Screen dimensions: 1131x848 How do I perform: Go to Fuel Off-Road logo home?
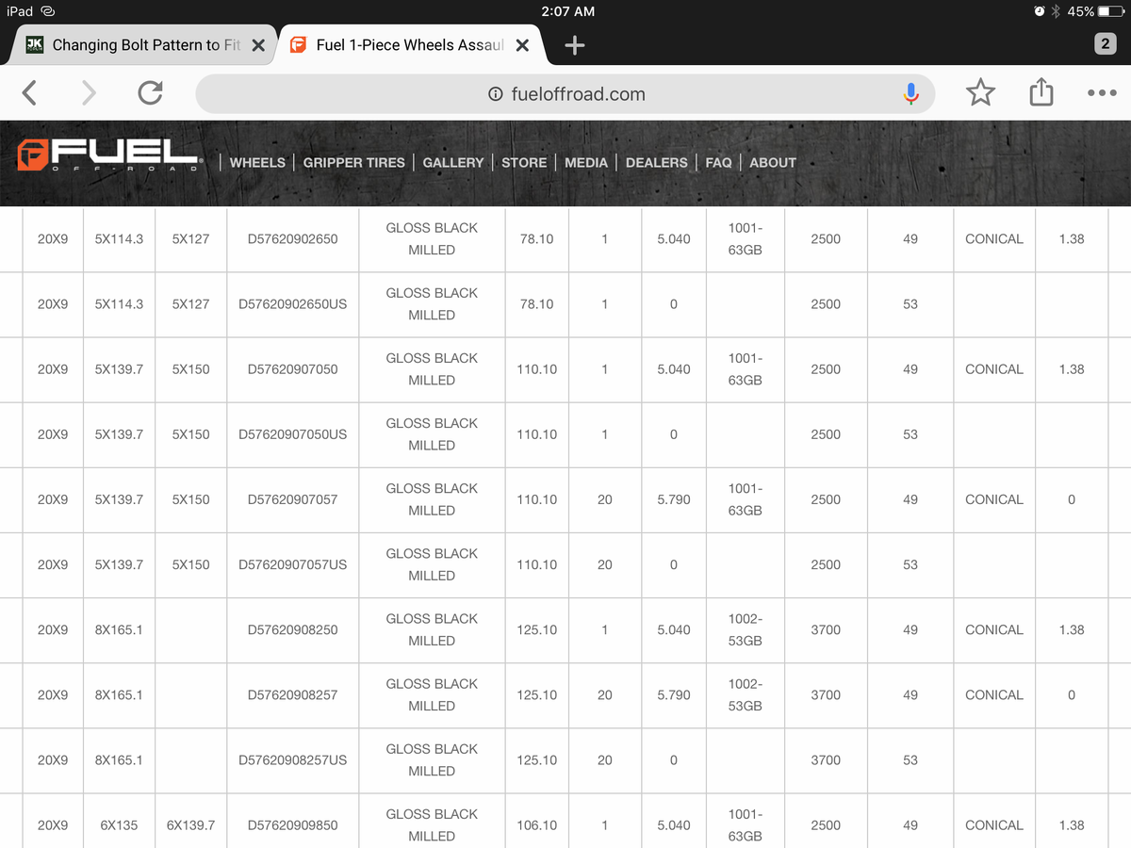pos(108,156)
